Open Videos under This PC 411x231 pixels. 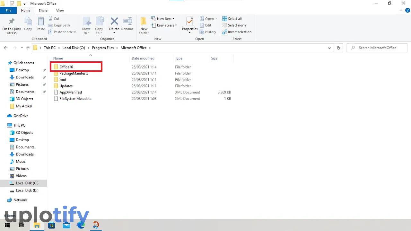(21, 176)
